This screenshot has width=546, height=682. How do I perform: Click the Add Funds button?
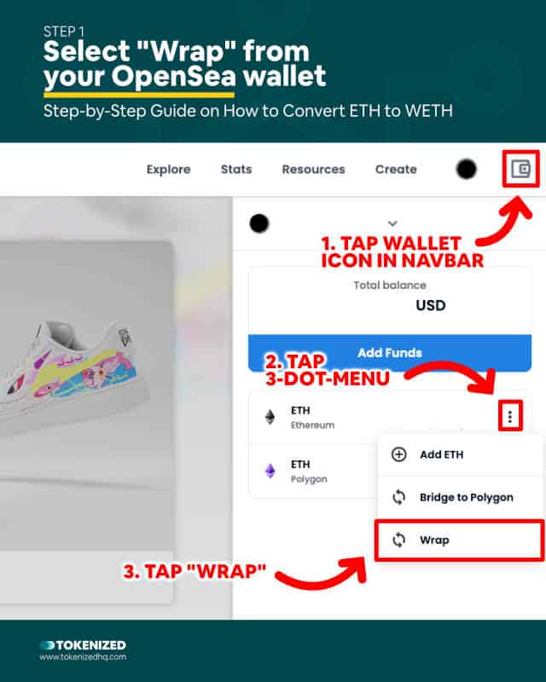[390, 353]
